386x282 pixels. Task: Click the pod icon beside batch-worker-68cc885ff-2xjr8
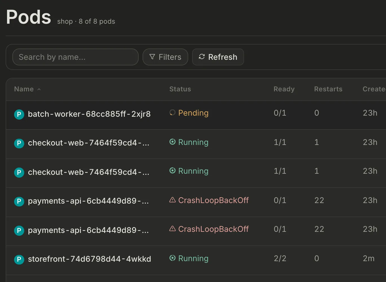tap(19, 114)
